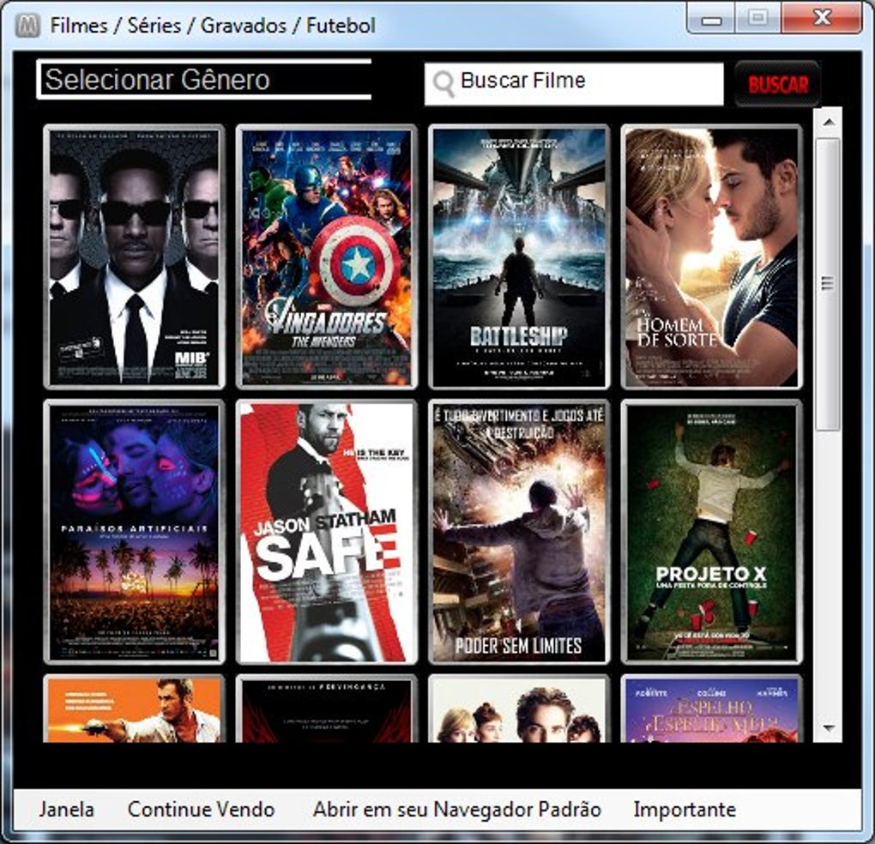Viewport: 875px width, 844px height.
Task: Click the magnifying glass search icon
Action: tap(443, 81)
